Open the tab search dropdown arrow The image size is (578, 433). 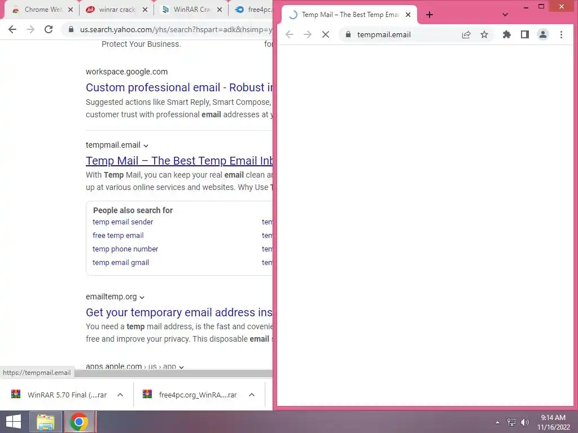click(x=505, y=15)
